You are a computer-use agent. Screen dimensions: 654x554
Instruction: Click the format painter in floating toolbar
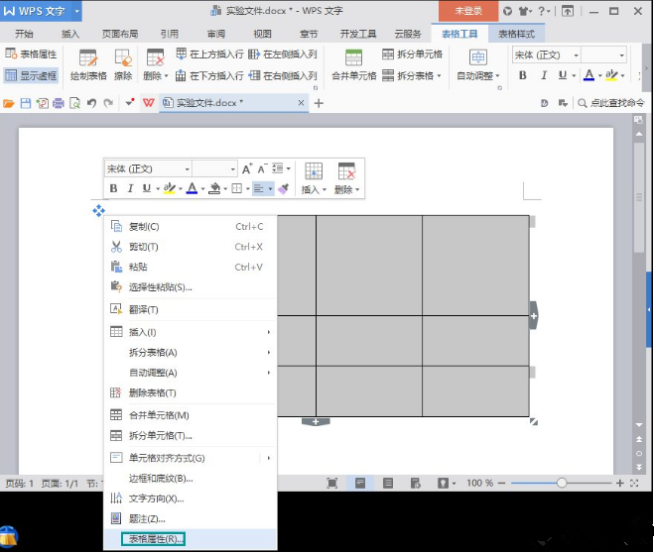point(283,188)
